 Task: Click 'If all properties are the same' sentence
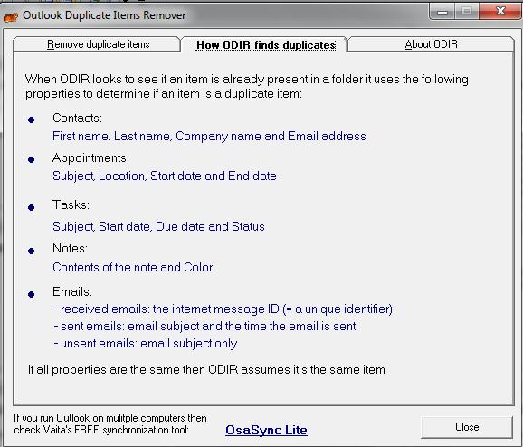206,370
